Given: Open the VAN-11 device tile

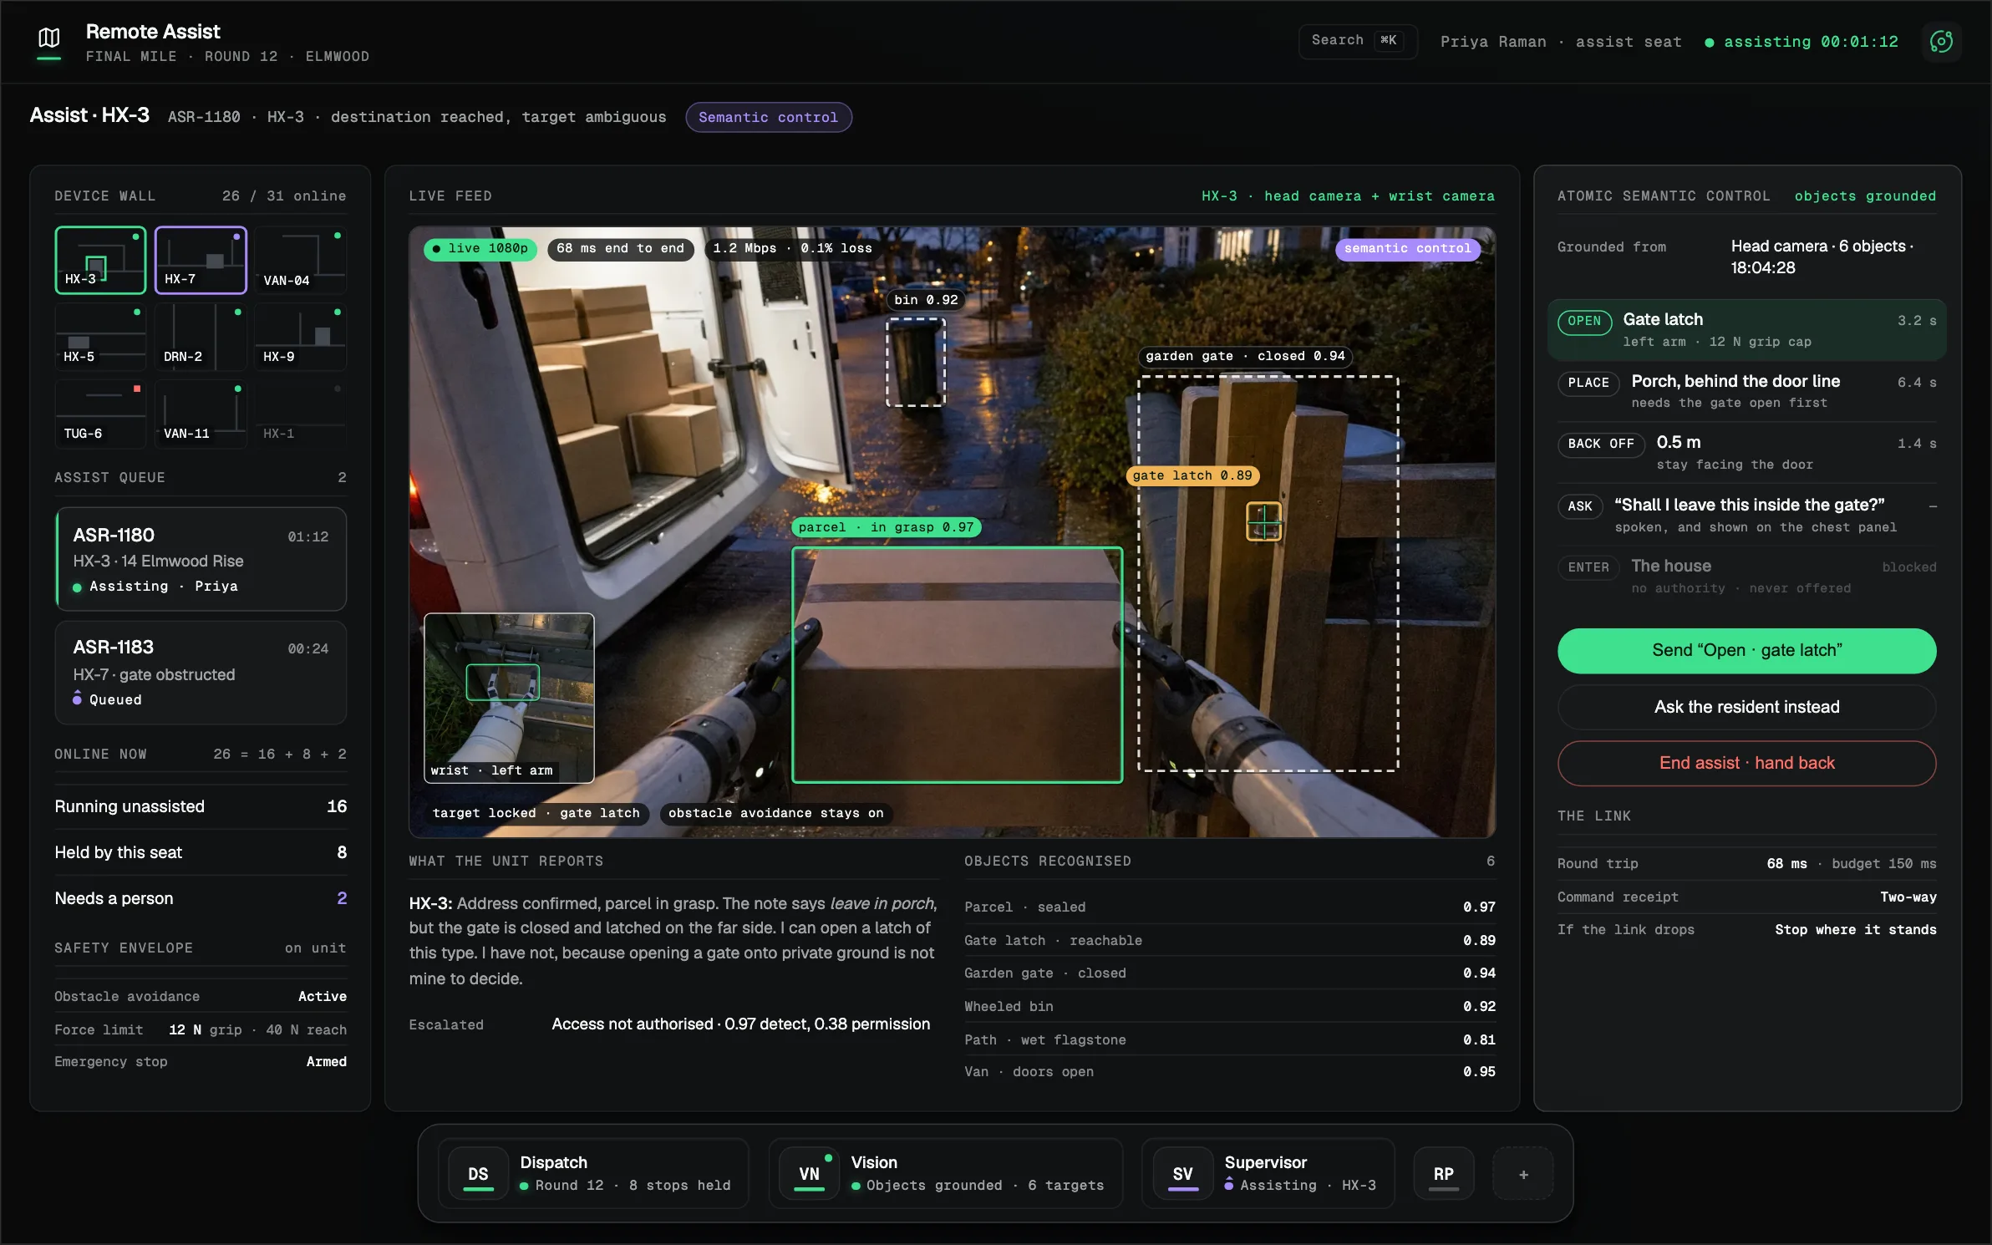Looking at the screenshot, I should point(201,414).
